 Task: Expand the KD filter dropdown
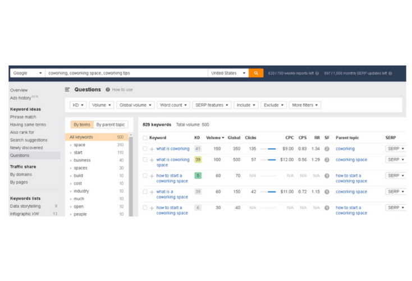coord(77,105)
